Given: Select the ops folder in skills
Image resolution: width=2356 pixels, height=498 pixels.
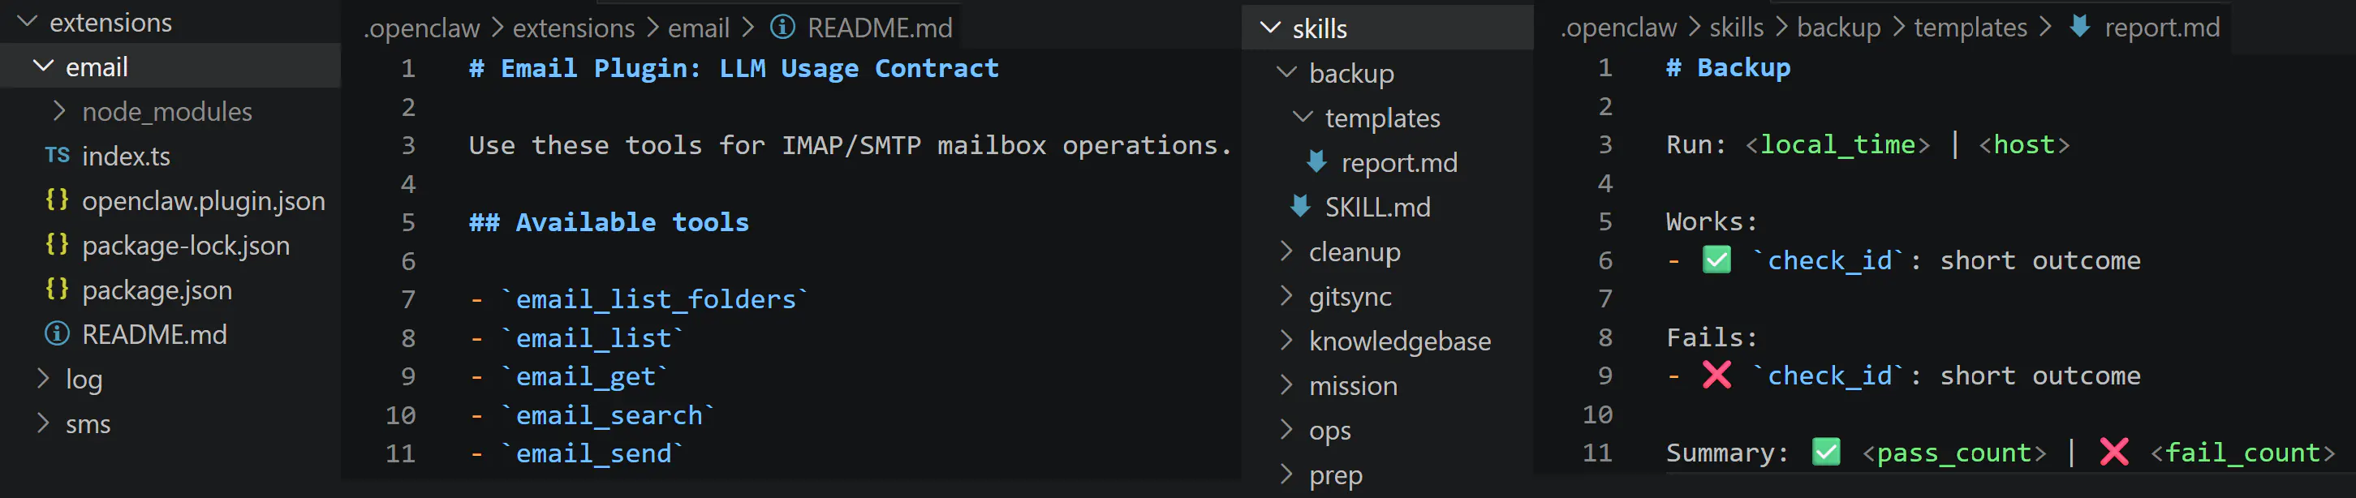Looking at the screenshot, I should [1331, 430].
